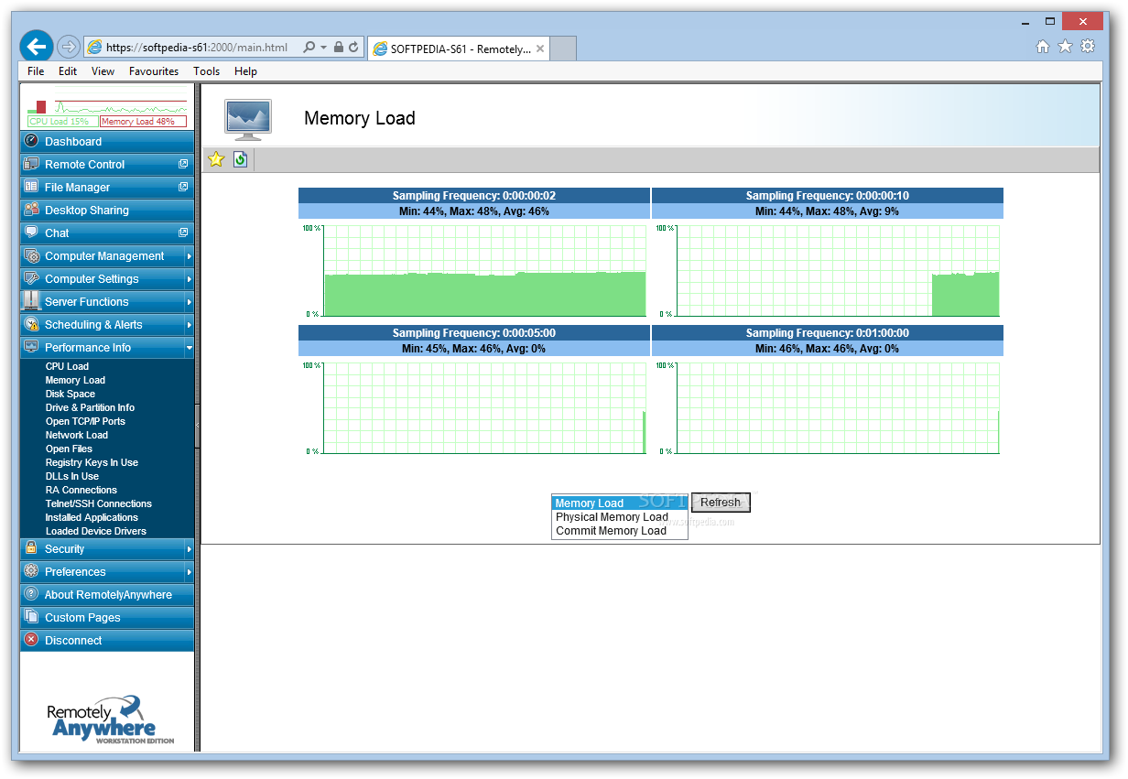Image resolution: width=1128 pixels, height=779 pixels.
Task: Select Physical Memory Load option
Action: [x=620, y=516]
